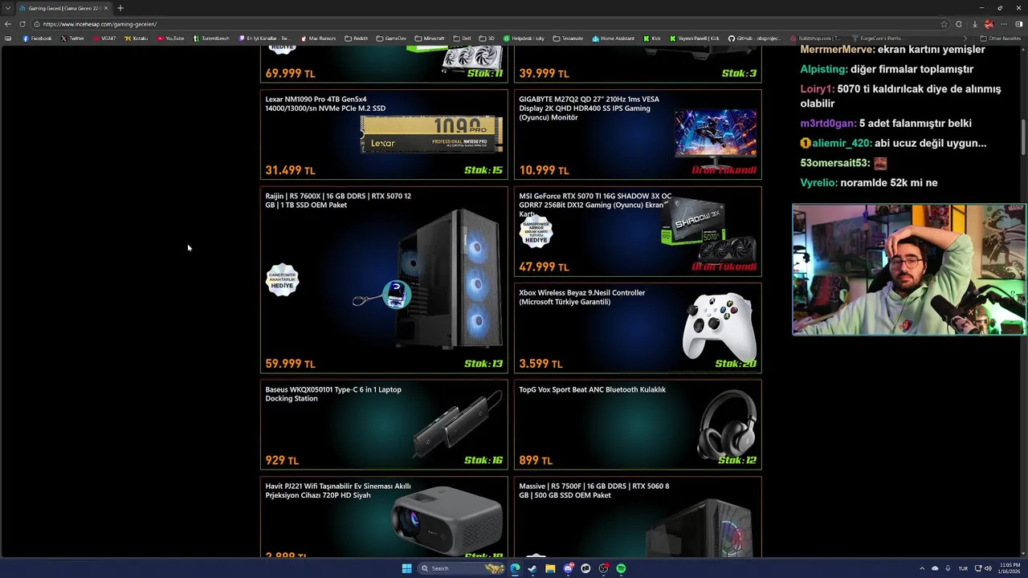Viewport: 1028px width, 578px height.
Task: Open Discord from the taskbar
Action: coord(568,568)
